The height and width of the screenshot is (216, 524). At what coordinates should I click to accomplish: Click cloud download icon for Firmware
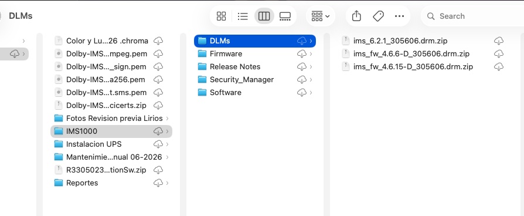click(302, 53)
